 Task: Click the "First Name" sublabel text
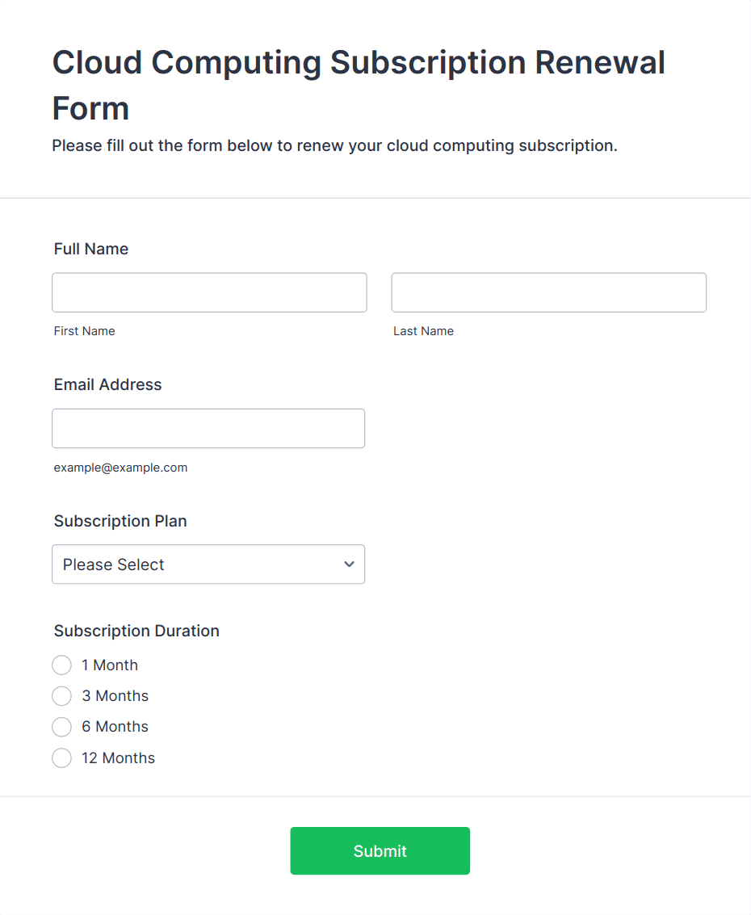click(85, 331)
